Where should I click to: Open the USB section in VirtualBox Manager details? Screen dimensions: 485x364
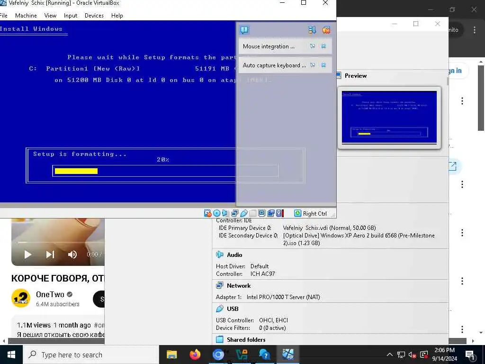(232, 309)
